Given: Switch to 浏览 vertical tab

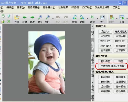Looking at the screenshot, I should [93, 33].
